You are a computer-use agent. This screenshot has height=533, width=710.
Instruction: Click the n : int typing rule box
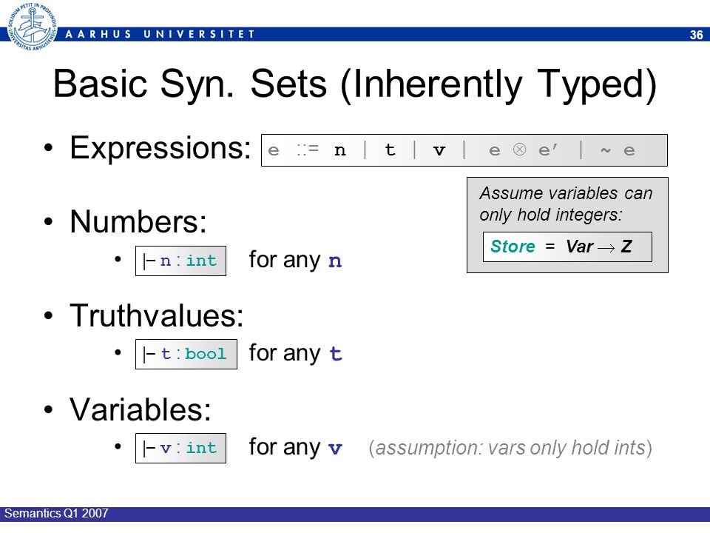tap(180, 261)
